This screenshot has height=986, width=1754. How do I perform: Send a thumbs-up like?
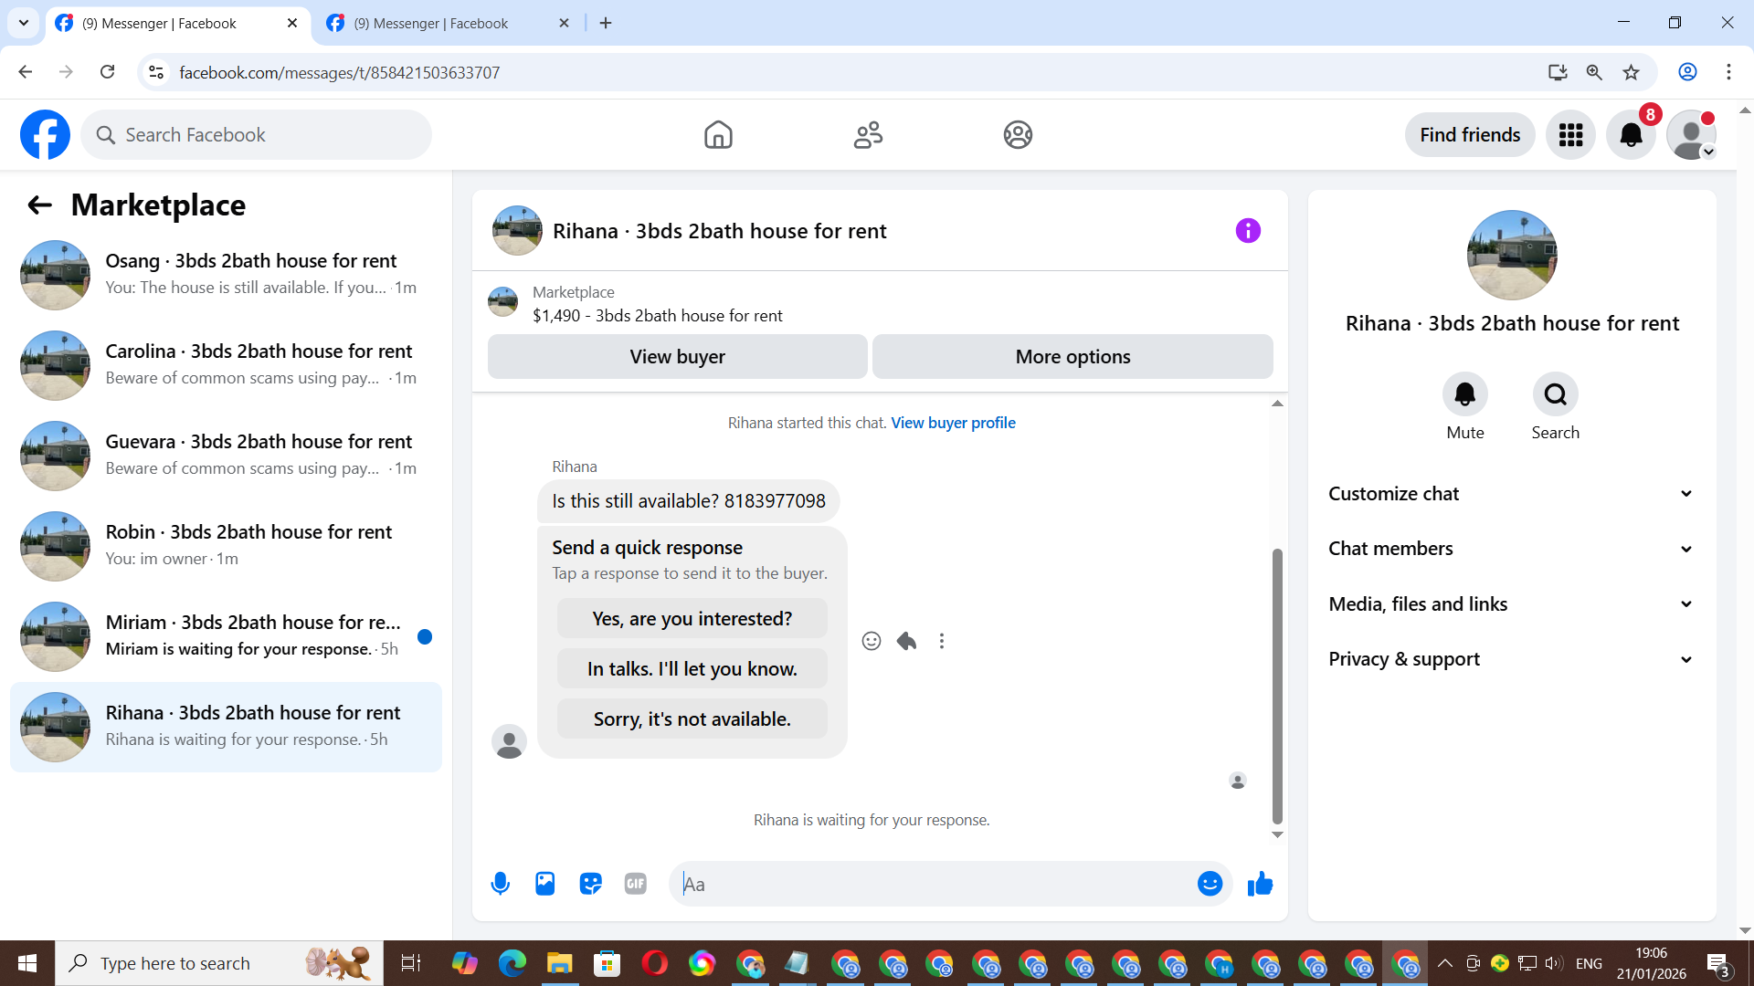point(1260,884)
